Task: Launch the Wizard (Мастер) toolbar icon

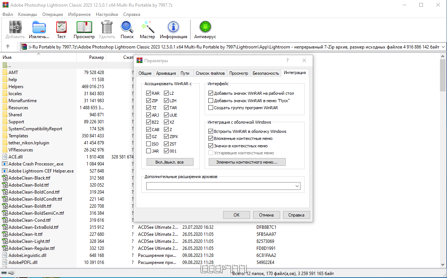Action: click(147, 27)
